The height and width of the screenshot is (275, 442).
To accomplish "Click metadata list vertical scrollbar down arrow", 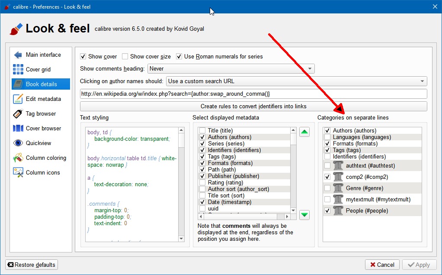I will pos(293,210).
